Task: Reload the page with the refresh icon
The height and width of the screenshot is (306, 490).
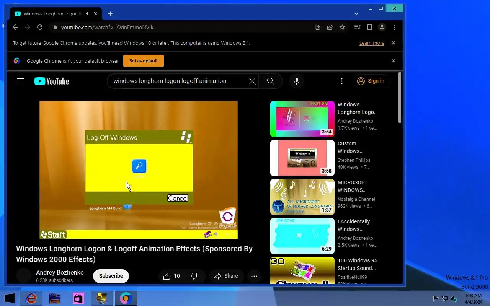Action: tap(40, 27)
